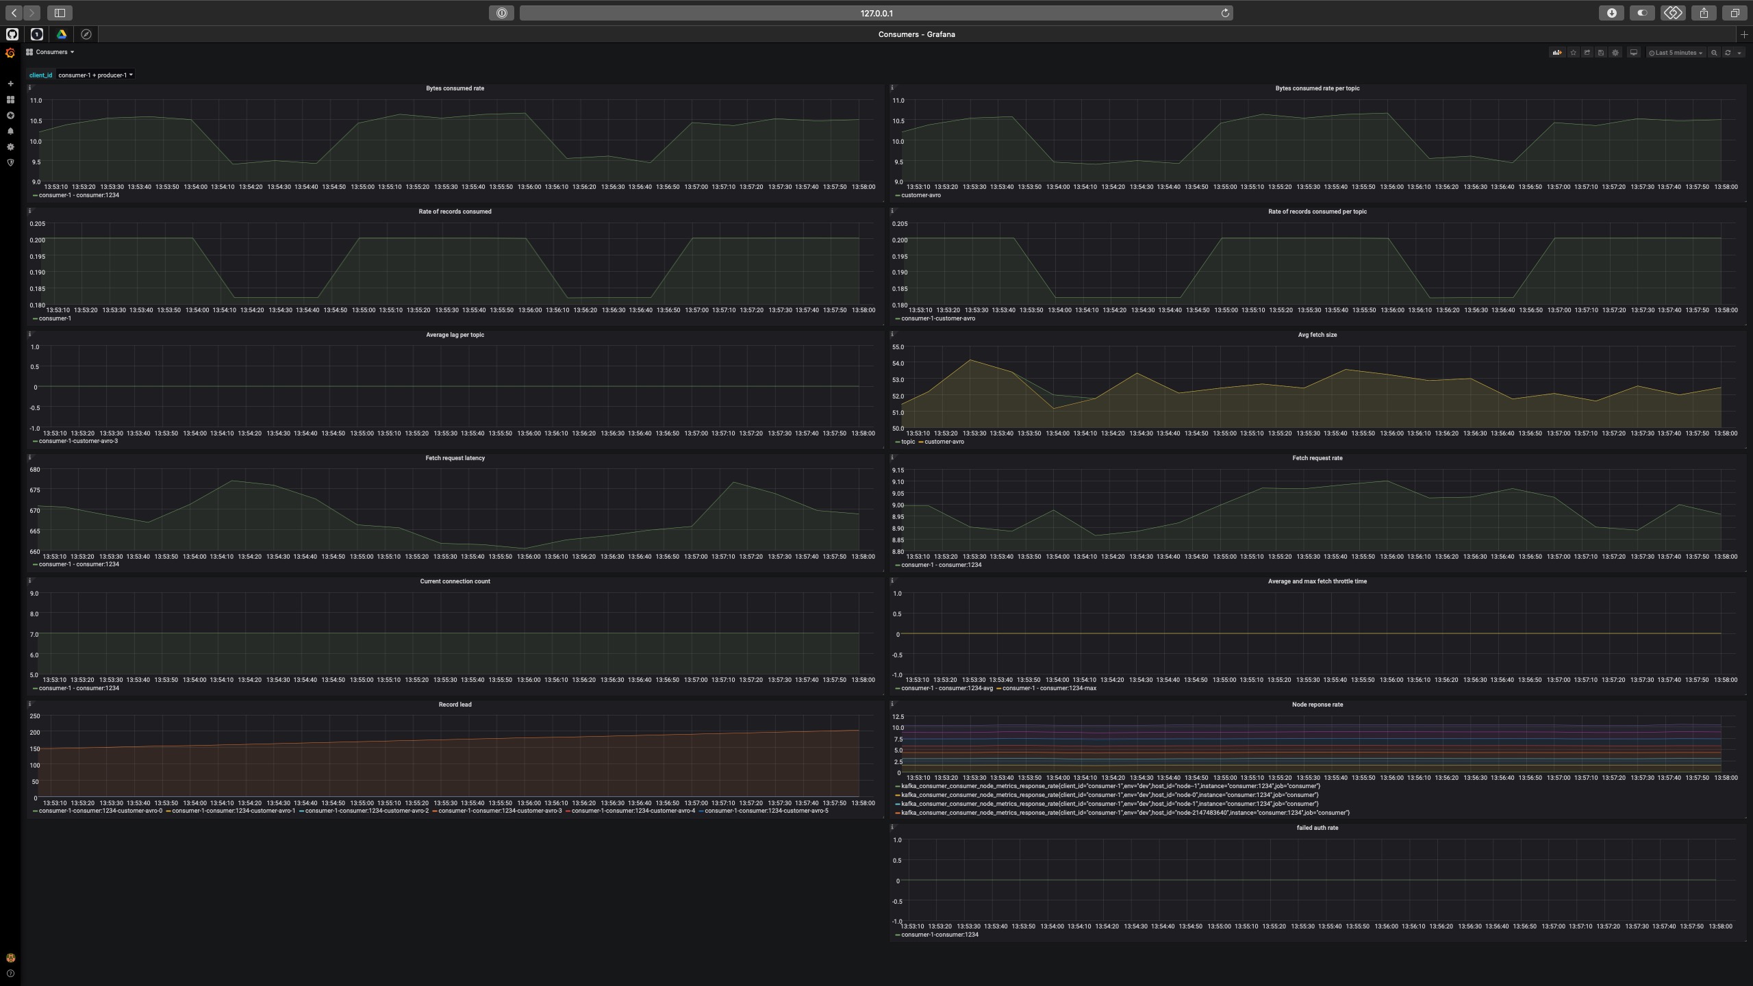Open the Share dashboard icon
The height and width of the screenshot is (986, 1753).
1587,53
